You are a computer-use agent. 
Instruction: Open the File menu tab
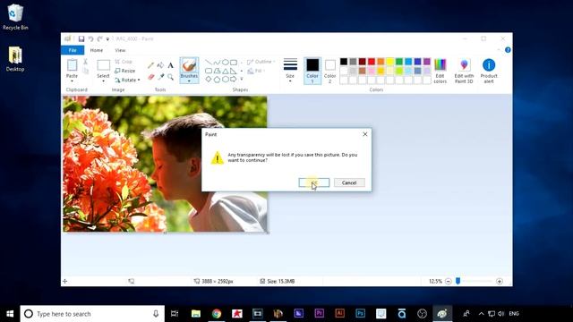pos(73,50)
